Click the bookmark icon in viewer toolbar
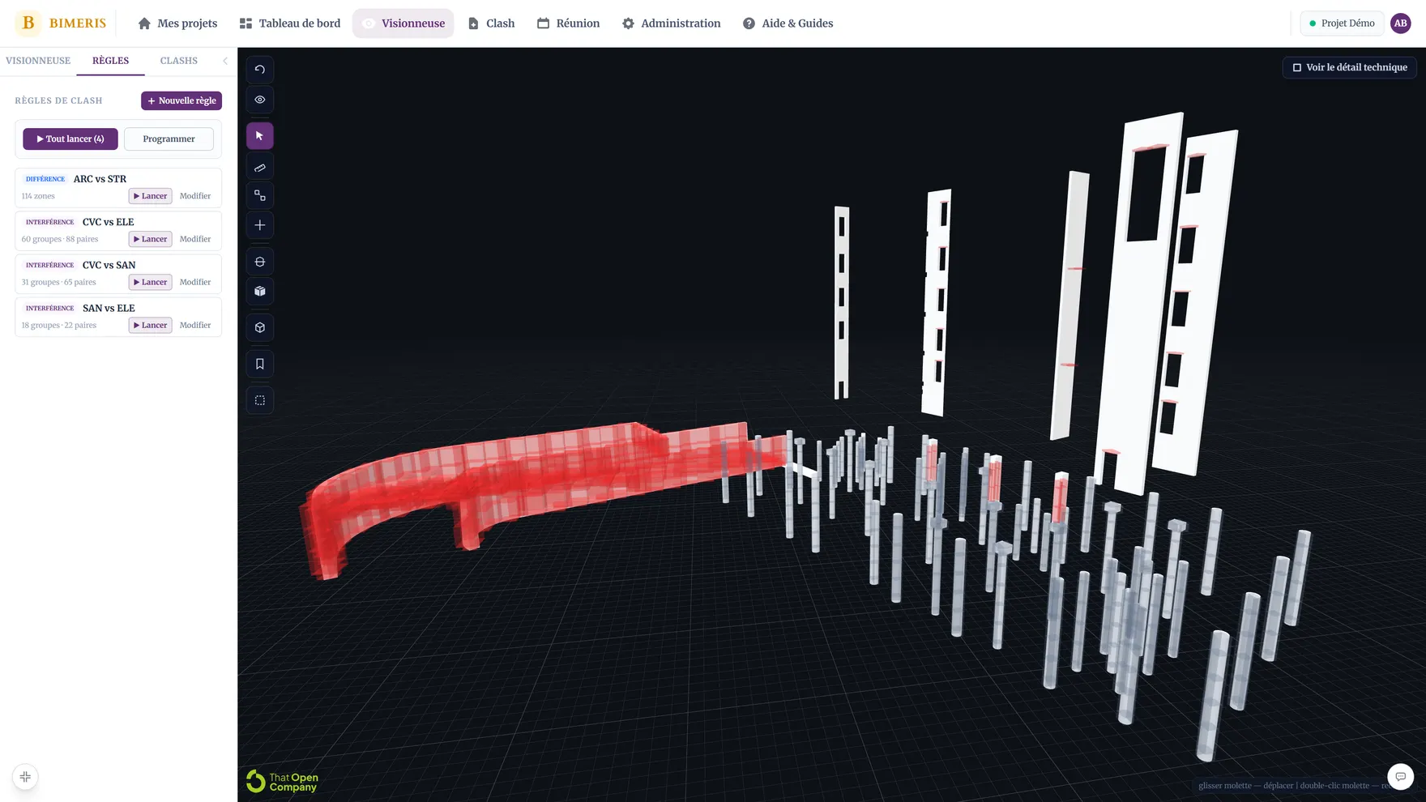The width and height of the screenshot is (1426, 802). click(260, 364)
